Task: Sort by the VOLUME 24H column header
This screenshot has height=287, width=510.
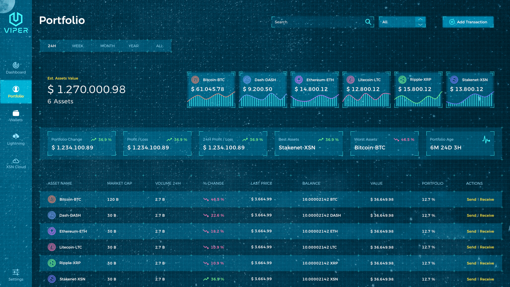Action: (x=168, y=183)
